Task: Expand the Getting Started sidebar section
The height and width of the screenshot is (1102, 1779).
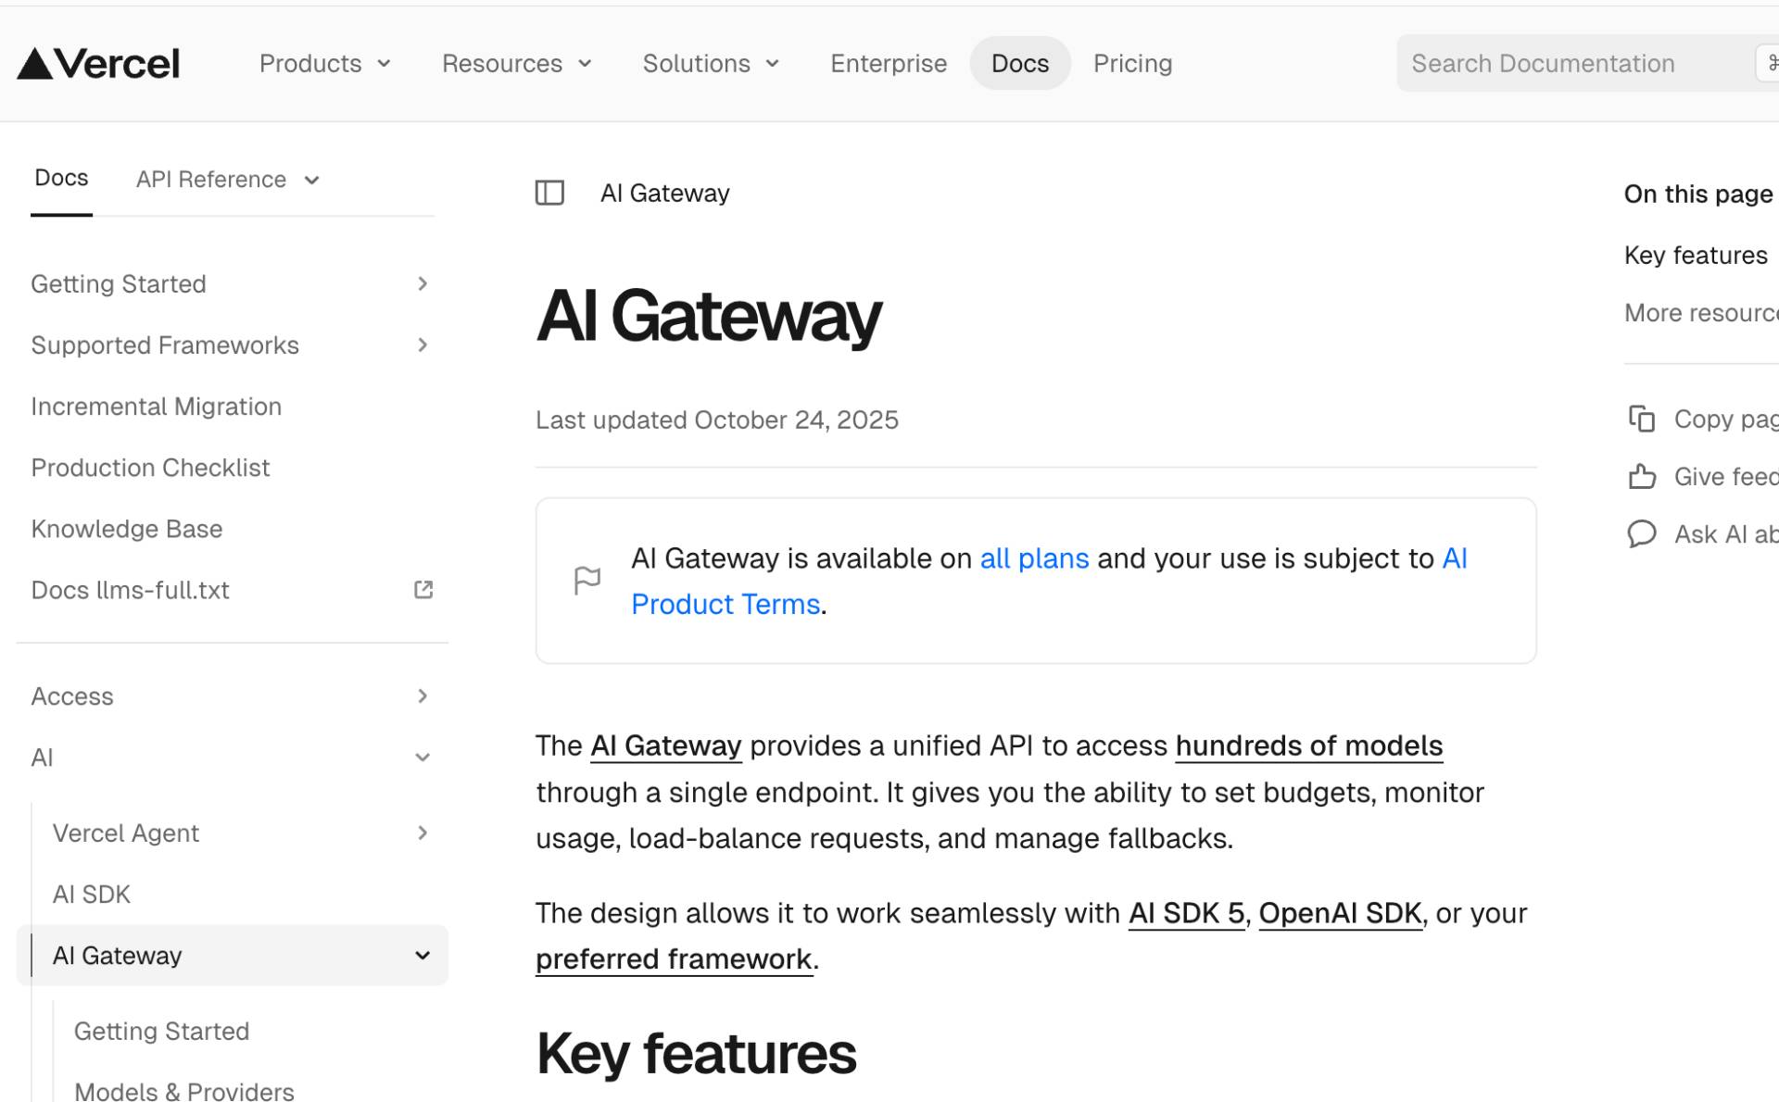Action: [232, 283]
